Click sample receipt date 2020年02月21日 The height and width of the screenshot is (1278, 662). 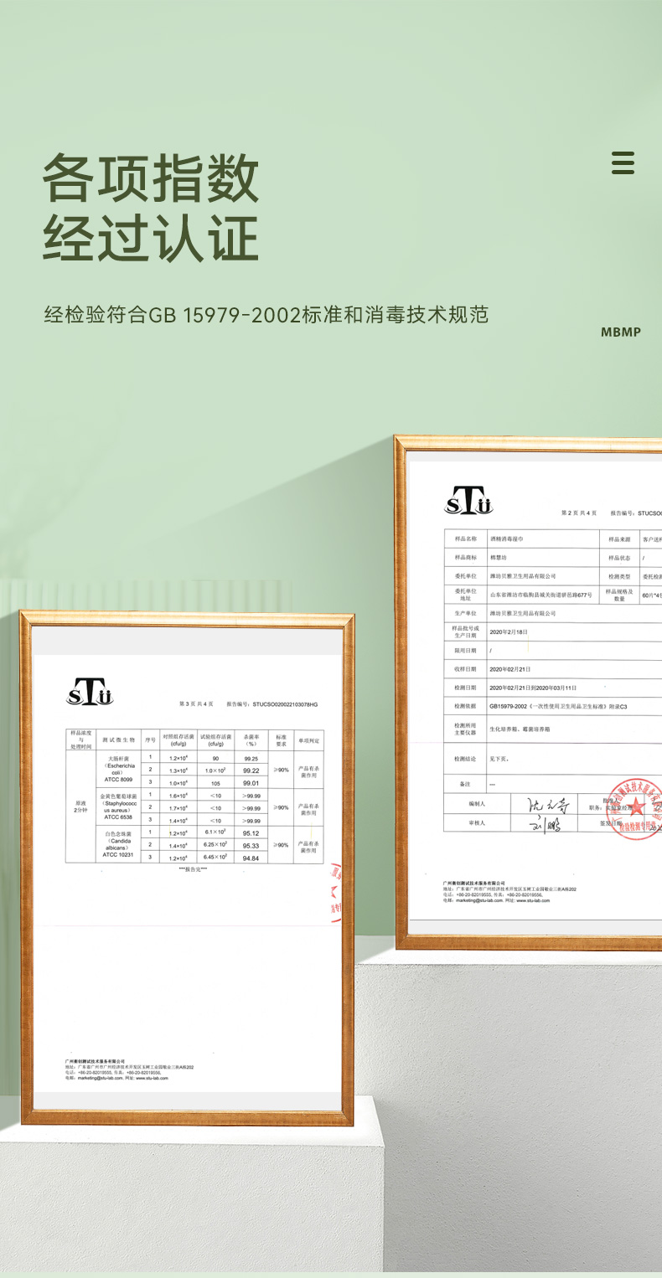click(509, 668)
